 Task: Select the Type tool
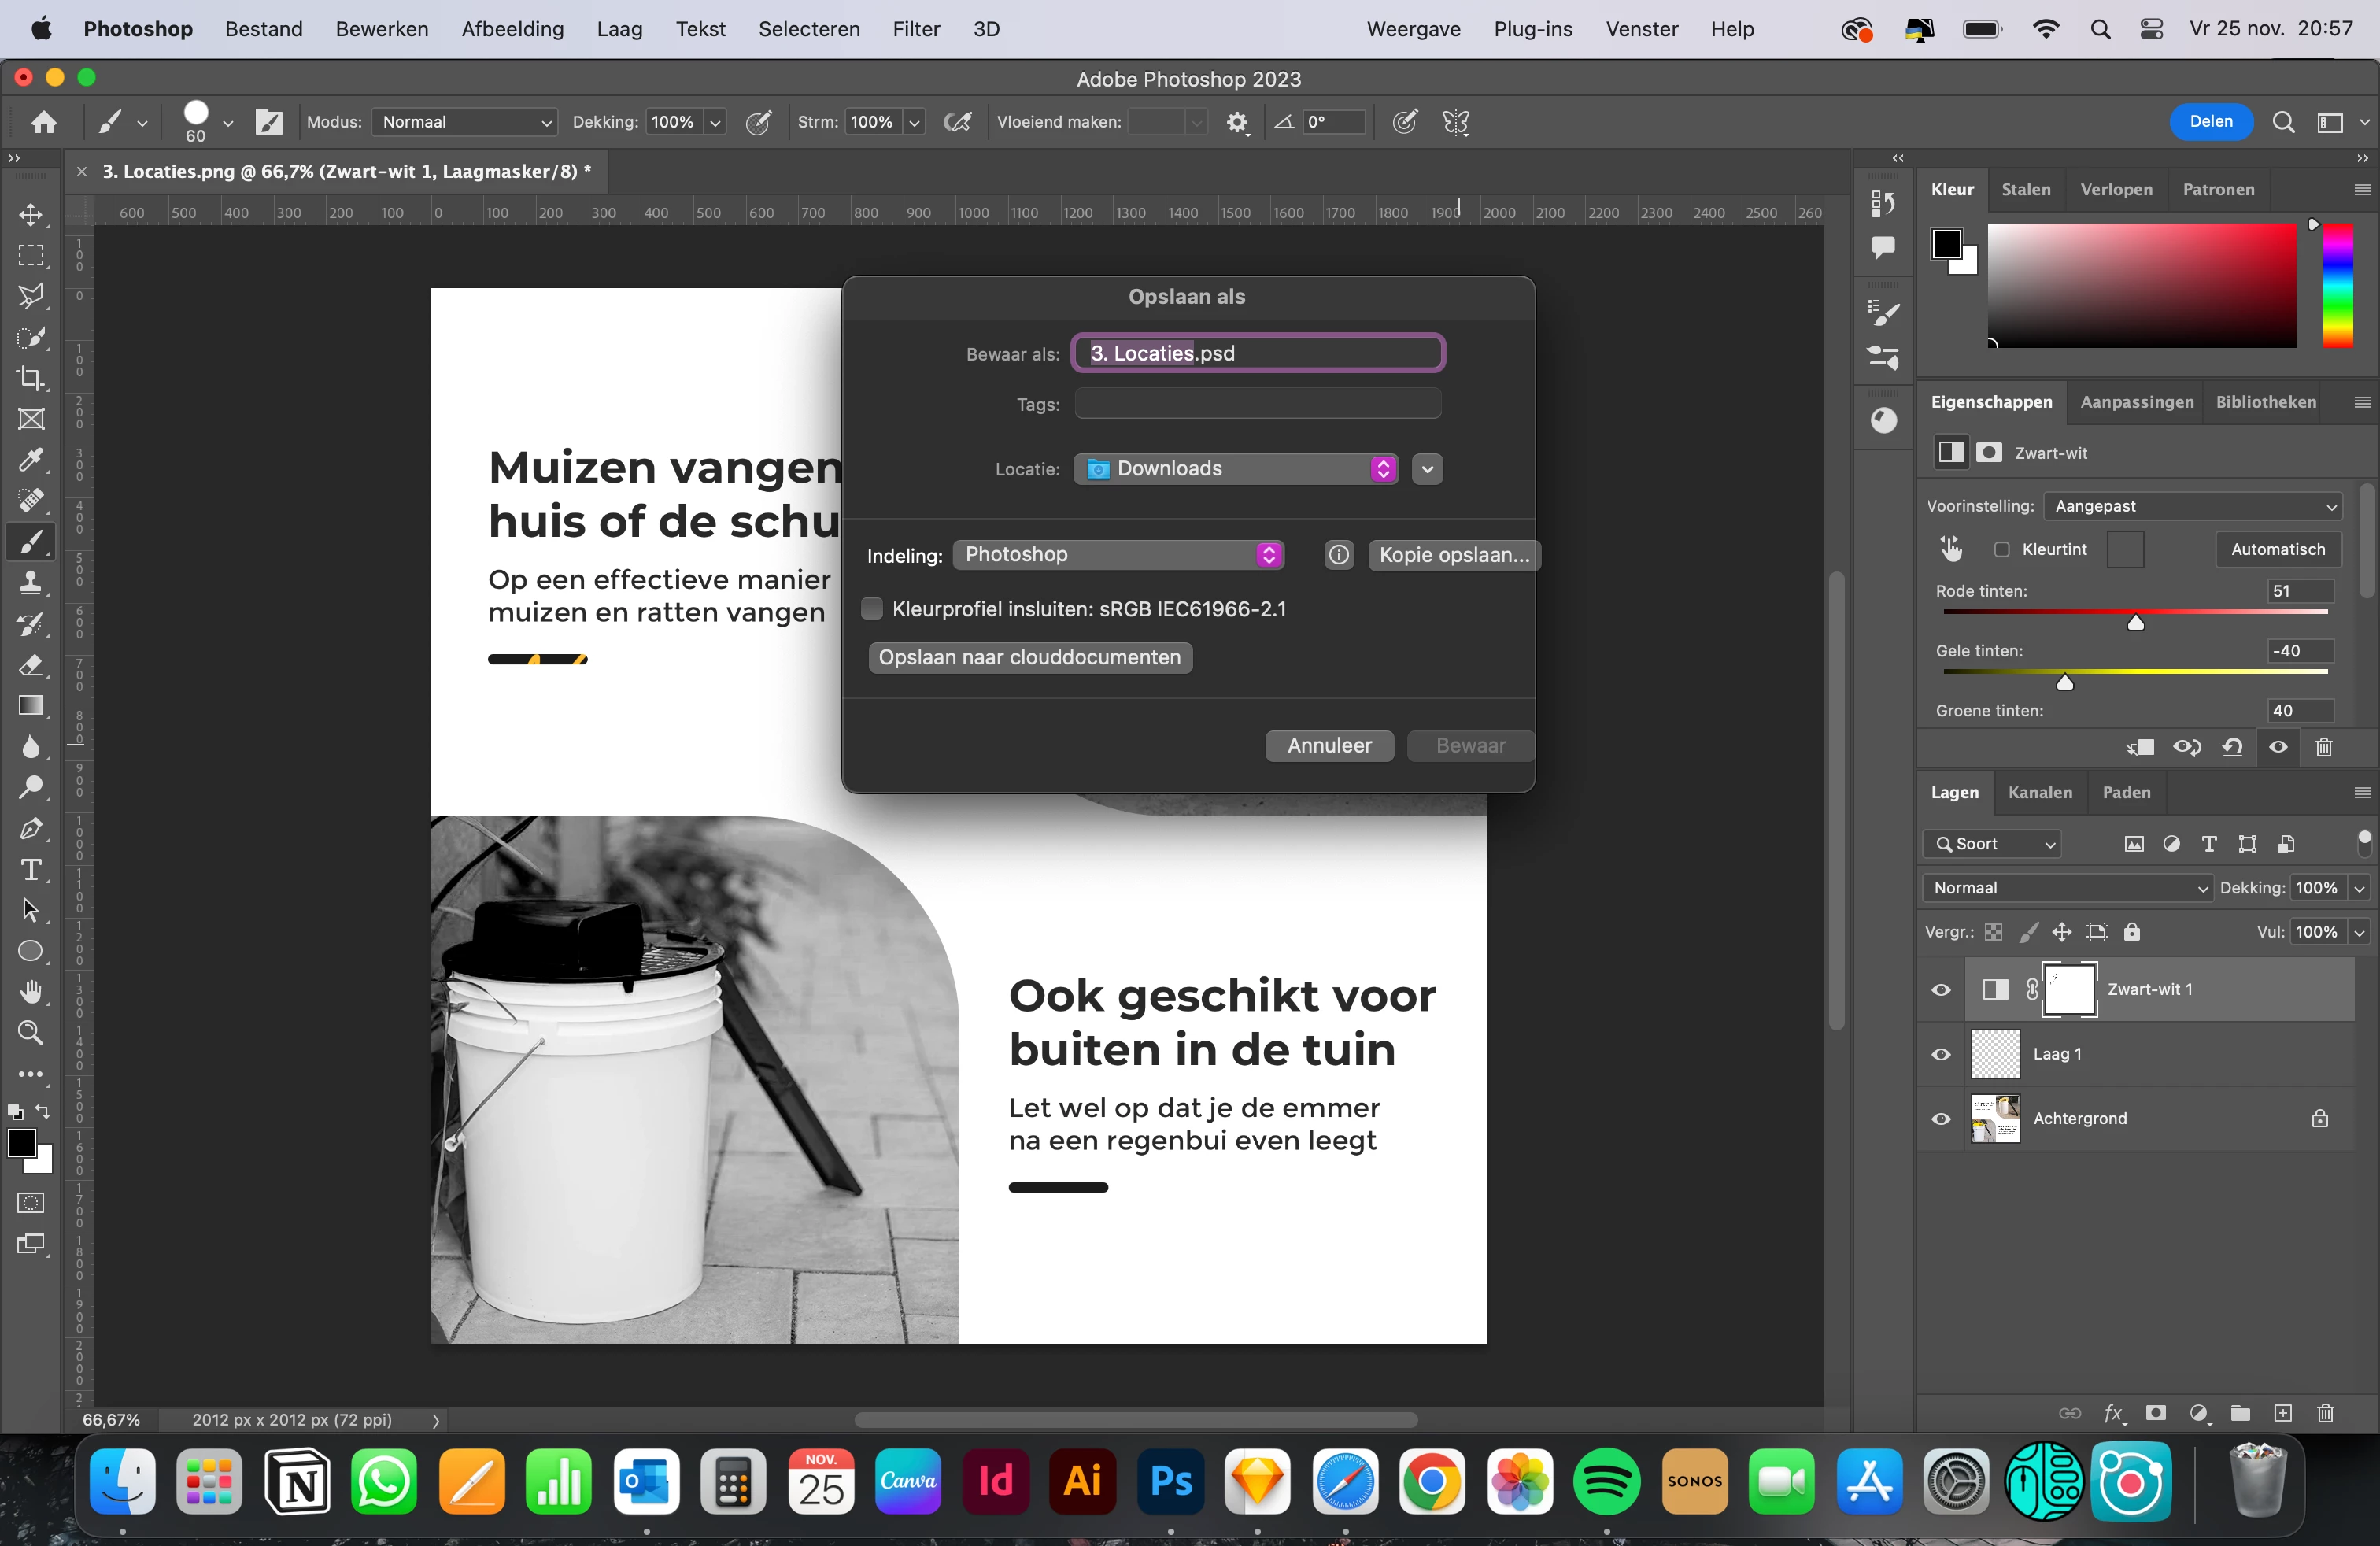(x=31, y=869)
